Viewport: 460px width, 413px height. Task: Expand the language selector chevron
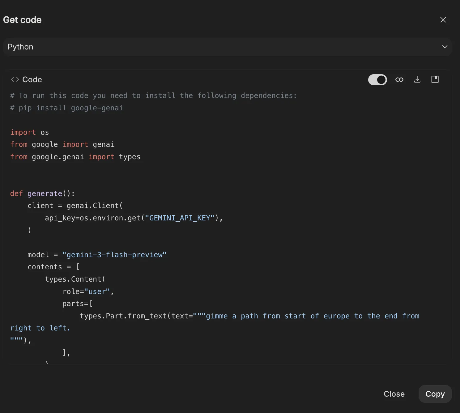(445, 47)
